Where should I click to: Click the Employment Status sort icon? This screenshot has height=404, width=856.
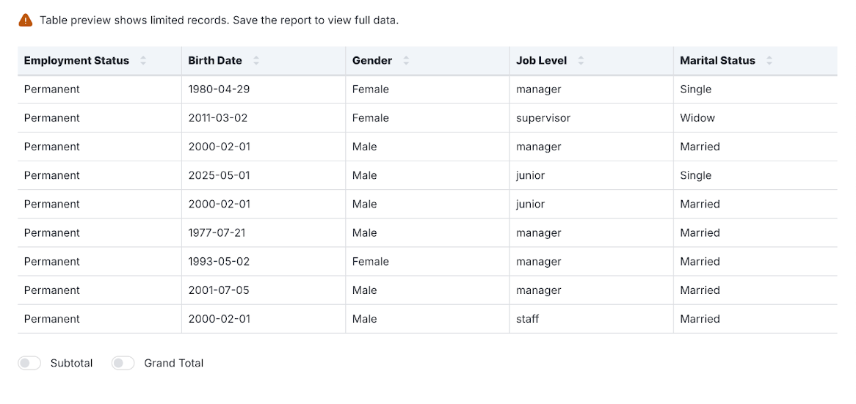143,61
